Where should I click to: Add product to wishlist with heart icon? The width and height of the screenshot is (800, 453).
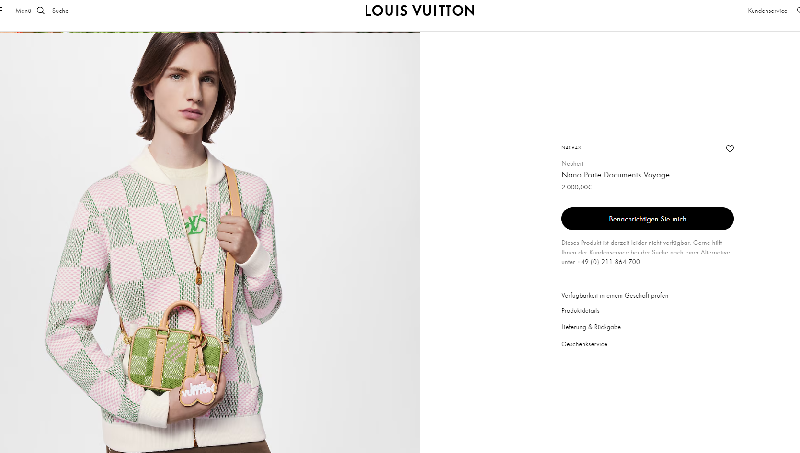(730, 149)
